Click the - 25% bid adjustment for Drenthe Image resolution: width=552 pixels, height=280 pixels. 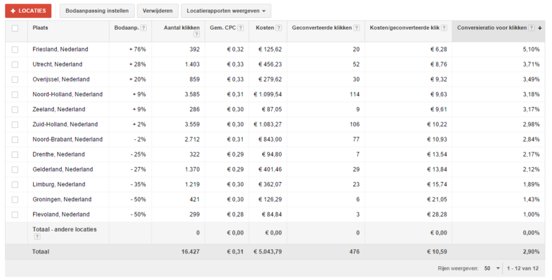(138, 154)
